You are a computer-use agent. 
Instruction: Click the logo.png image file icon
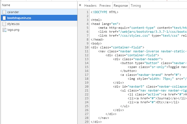tap(4, 30)
